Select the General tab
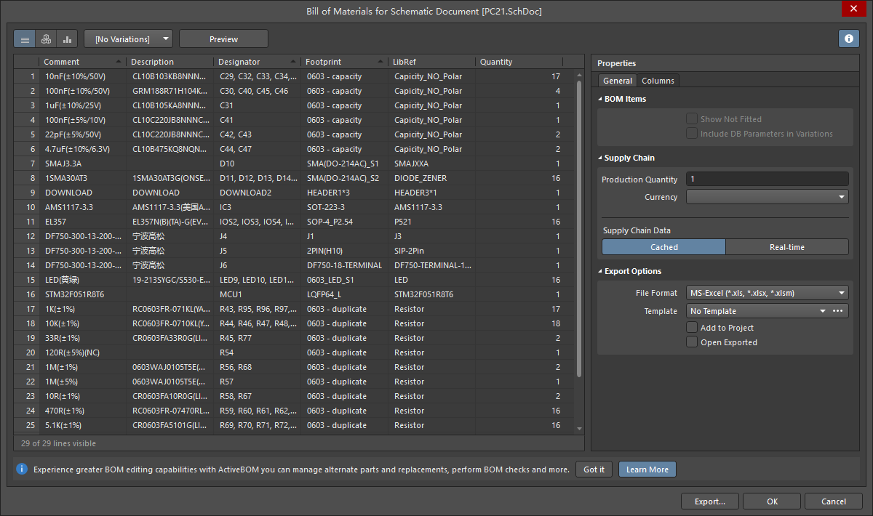The image size is (873, 516). (617, 81)
